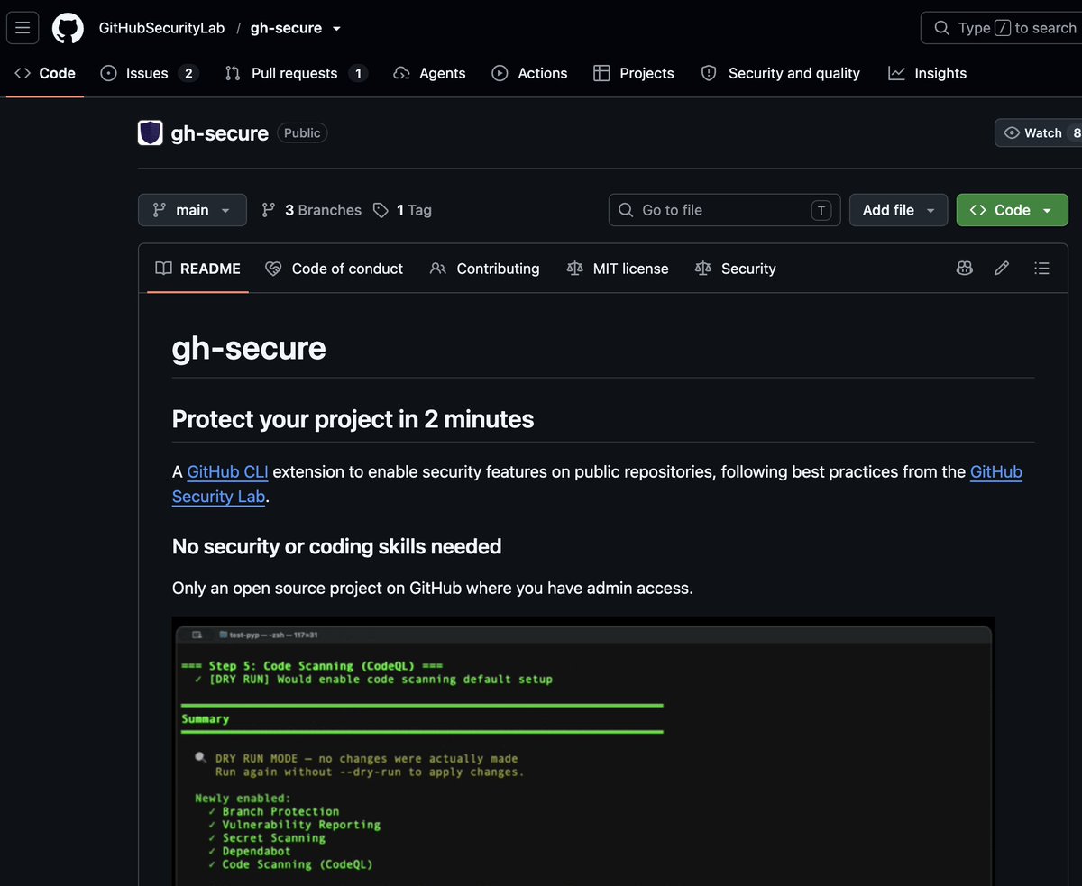Screen dimensions: 1082x886
Task: Open the Agents tab
Action: (430, 73)
